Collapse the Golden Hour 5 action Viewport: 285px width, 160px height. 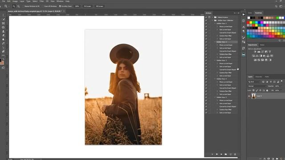point(215,97)
